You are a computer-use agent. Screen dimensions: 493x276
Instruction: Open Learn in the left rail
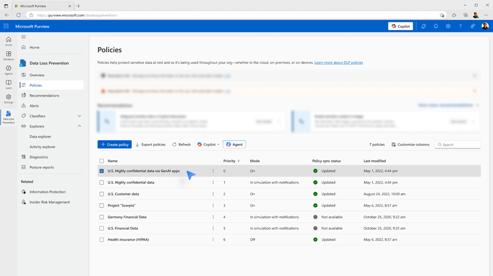click(8, 84)
